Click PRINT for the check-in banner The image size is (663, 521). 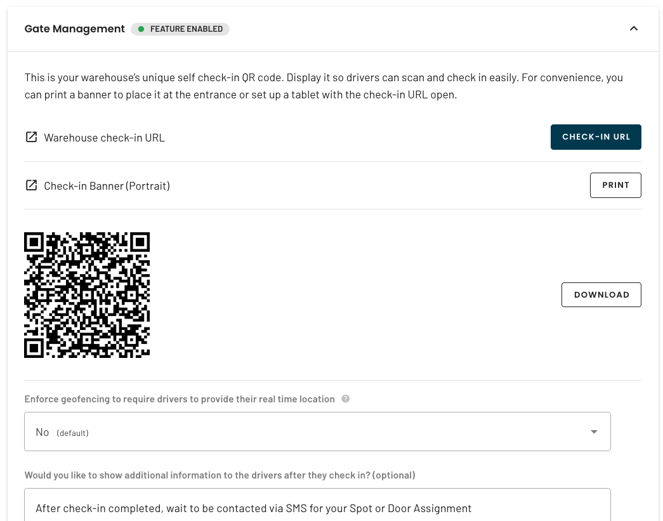[615, 185]
